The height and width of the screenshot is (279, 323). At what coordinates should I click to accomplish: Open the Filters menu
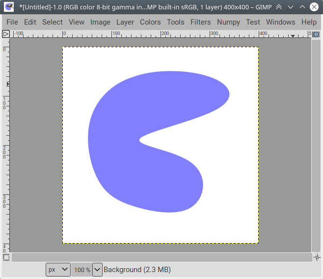[200, 22]
